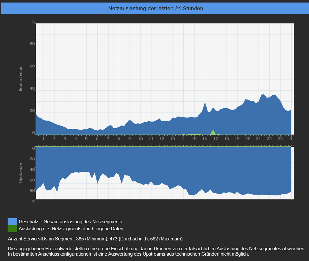The width and height of the screenshot is (309, 261).
Task: Click the hour 12 label on the time axis
Action: [x=162, y=139]
